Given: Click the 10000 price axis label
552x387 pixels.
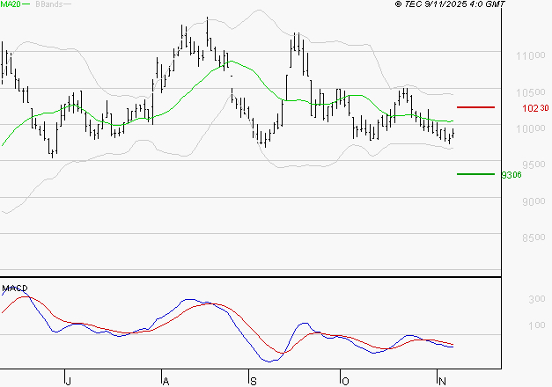Looking at the screenshot, I should [531, 128].
